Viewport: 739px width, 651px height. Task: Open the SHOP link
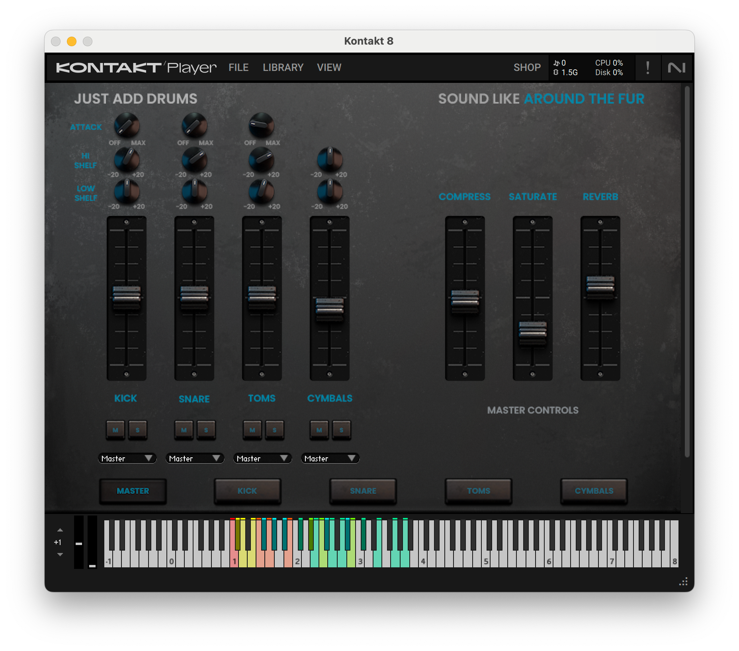[527, 68]
